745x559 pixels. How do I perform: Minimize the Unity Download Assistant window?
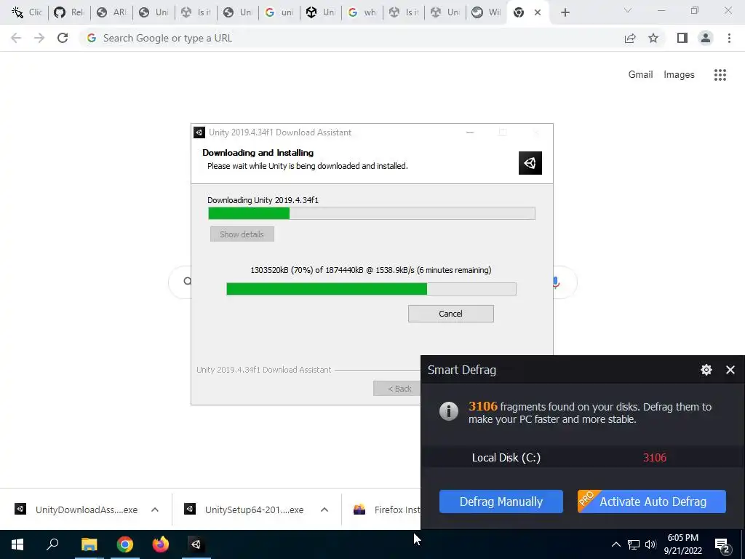470,132
